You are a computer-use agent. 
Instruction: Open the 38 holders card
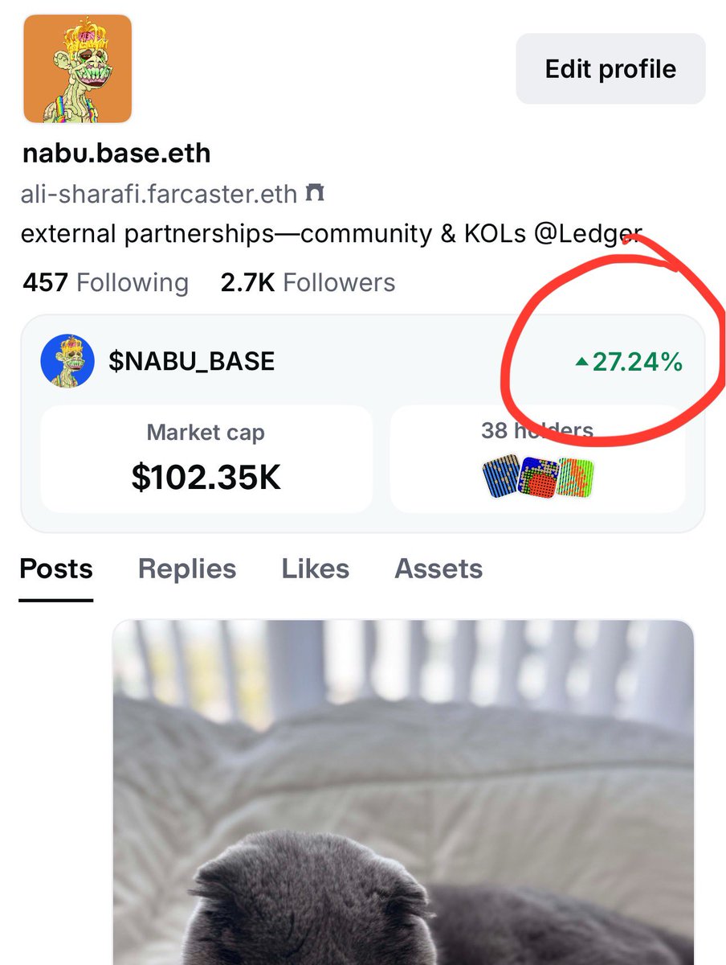(x=537, y=458)
